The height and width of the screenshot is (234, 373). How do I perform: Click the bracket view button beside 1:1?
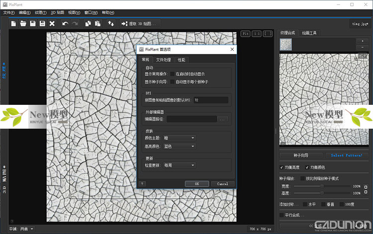tap(268, 34)
